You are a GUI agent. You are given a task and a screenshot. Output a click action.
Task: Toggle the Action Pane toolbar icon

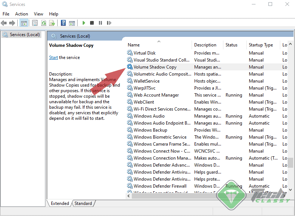[72, 23]
